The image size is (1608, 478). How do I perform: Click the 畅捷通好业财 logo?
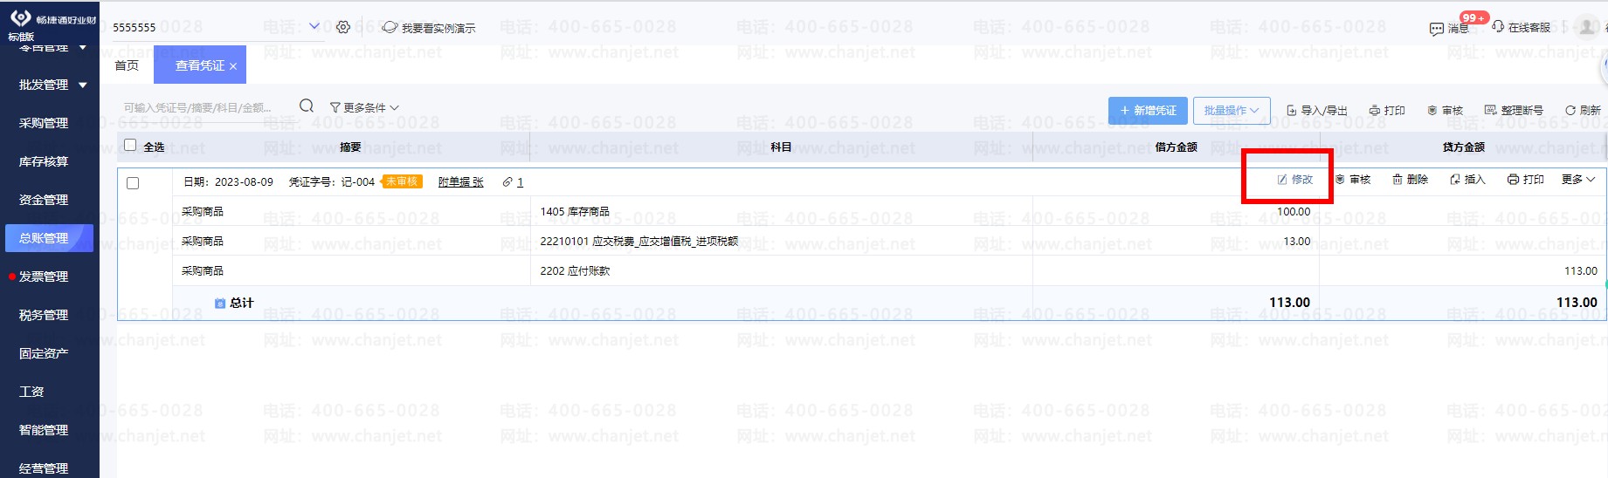pyautogui.click(x=52, y=19)
